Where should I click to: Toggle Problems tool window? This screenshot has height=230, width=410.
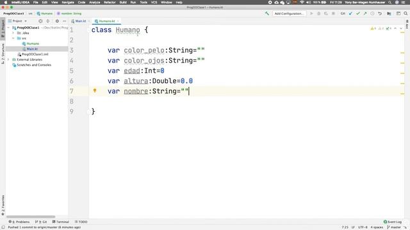19,222
